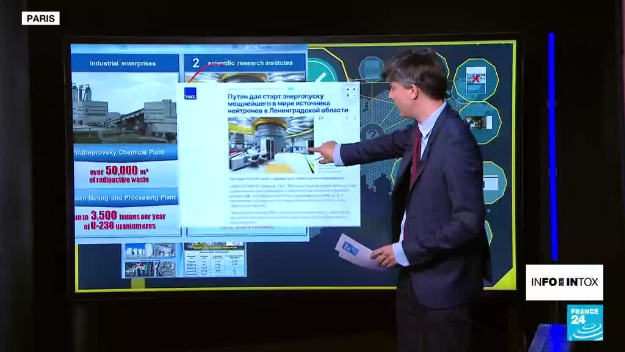Click the 'Pridneprovsky Chemical Plant' label

[120, 152]
